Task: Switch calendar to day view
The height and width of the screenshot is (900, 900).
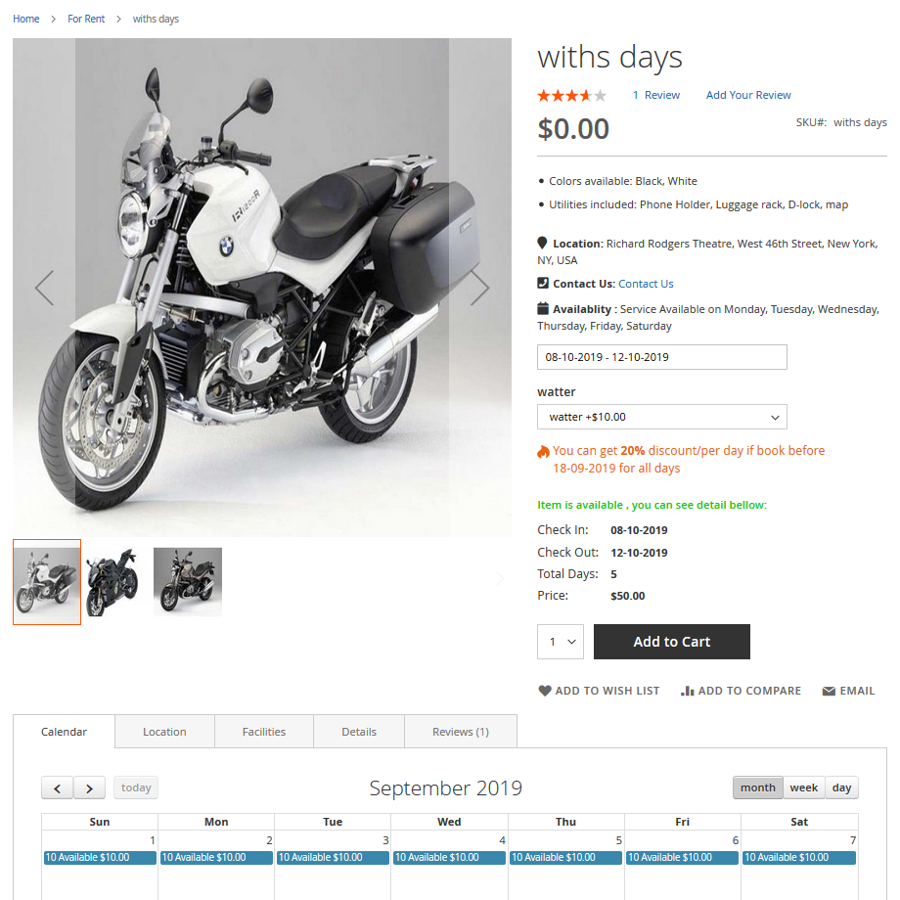Action: click(x=841, y=787)
